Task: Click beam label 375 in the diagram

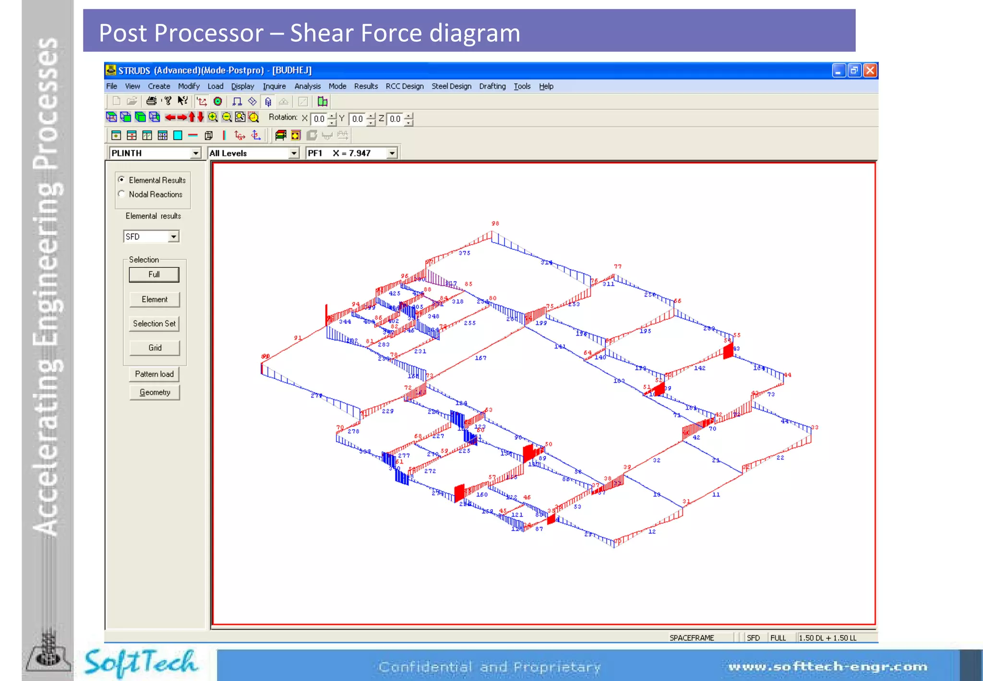Action: click(465, 253)
